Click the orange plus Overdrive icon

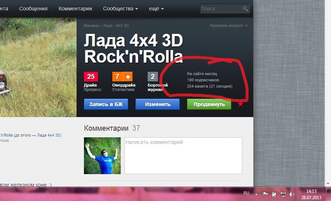tap(128, 77)
